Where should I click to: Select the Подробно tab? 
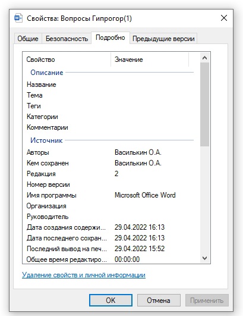point(111,37)
